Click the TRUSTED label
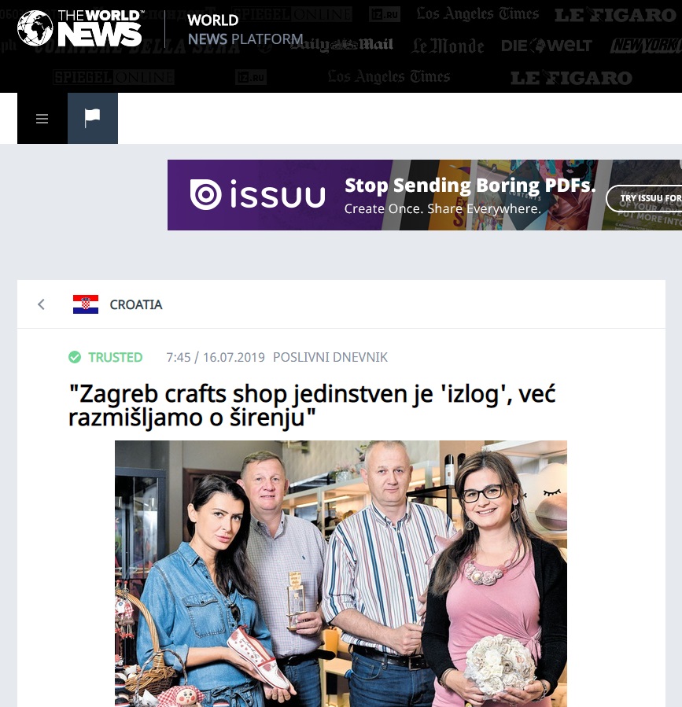 coord(116,357)
